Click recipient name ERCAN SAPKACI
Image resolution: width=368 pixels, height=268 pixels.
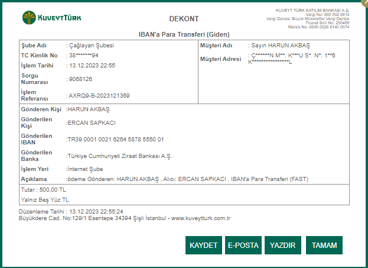click(x=92, y=122)
